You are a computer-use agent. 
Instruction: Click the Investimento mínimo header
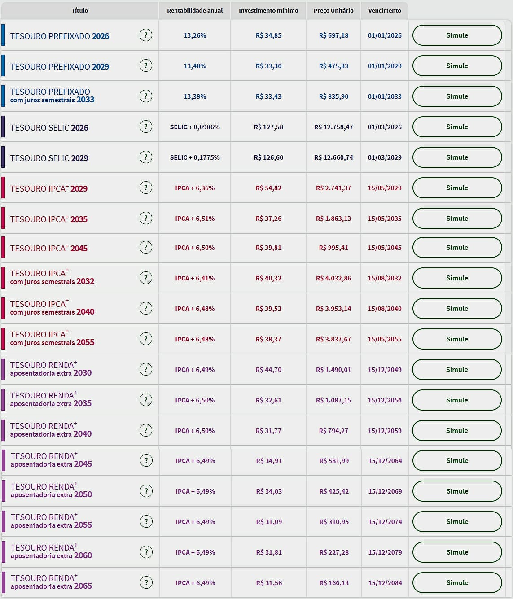click(268, 10)
